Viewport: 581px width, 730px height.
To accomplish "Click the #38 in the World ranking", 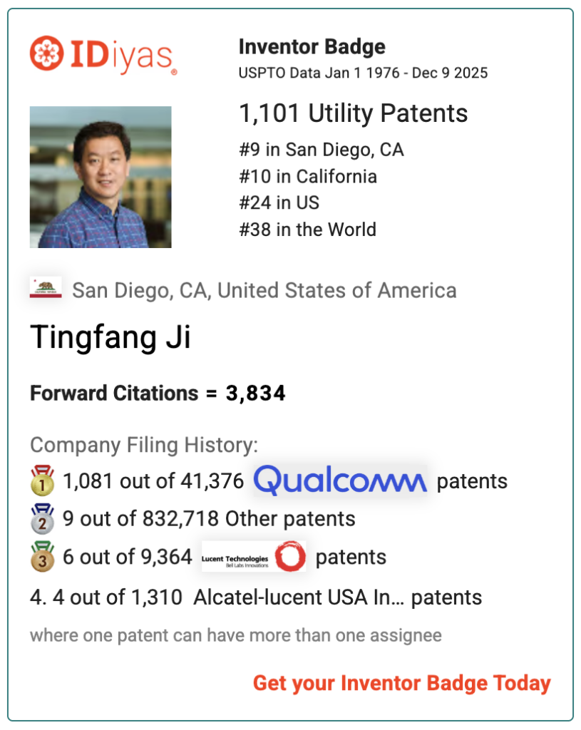I will tap(307, 230).
